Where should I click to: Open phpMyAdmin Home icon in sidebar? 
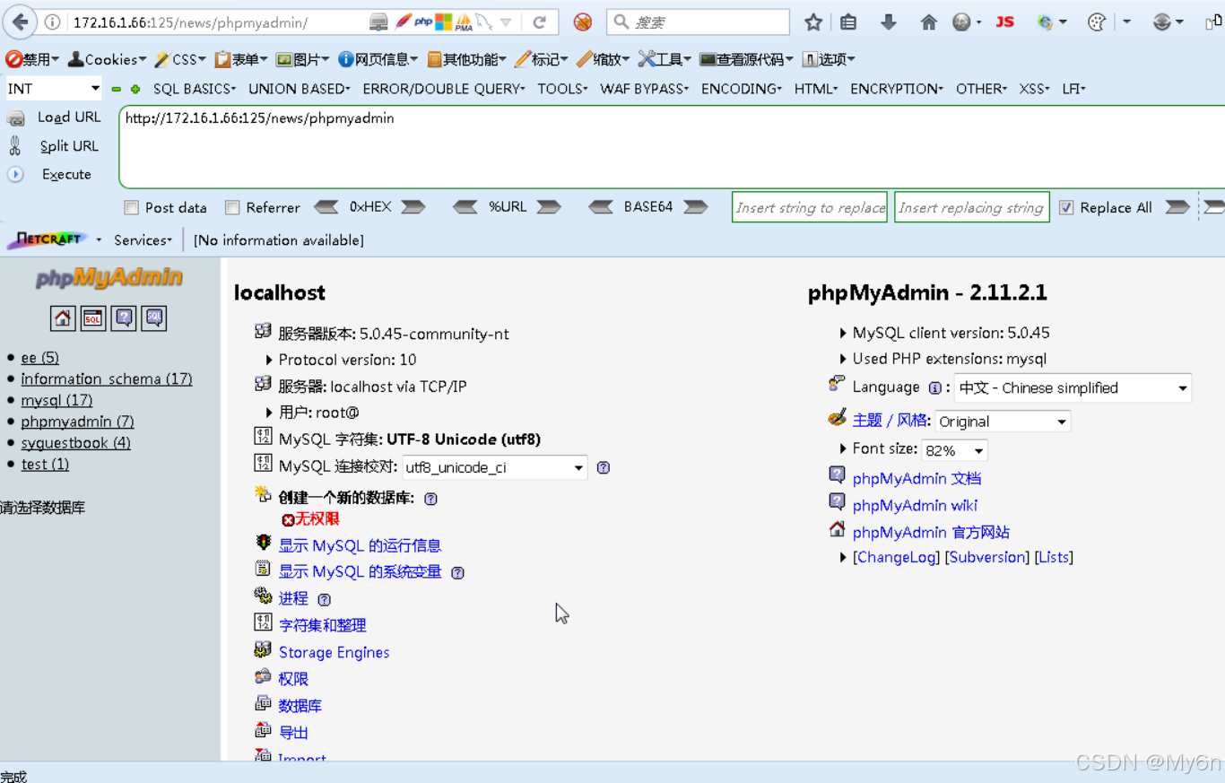coord(63,318)
